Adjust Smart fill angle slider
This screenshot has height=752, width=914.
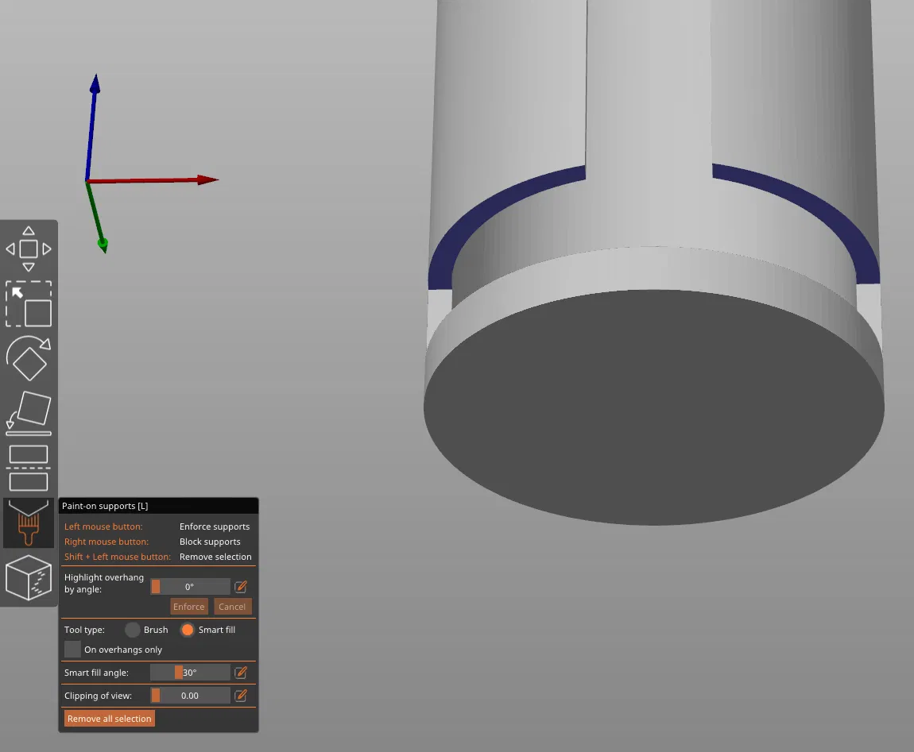[190, 673]
